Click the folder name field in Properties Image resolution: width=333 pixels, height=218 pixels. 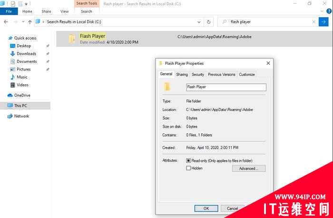226,87
